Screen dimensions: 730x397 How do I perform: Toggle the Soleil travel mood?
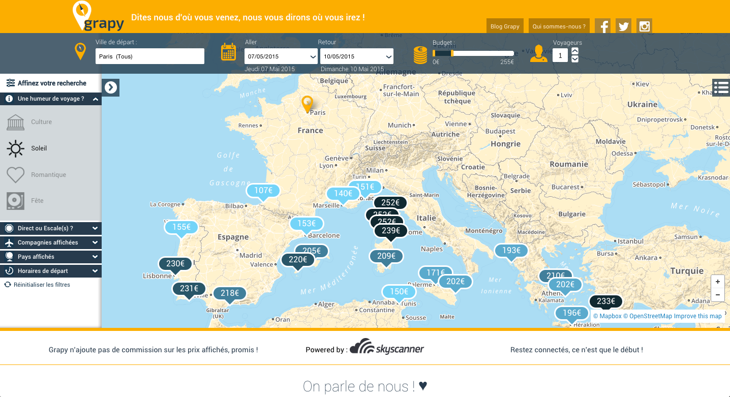[51, 148]
